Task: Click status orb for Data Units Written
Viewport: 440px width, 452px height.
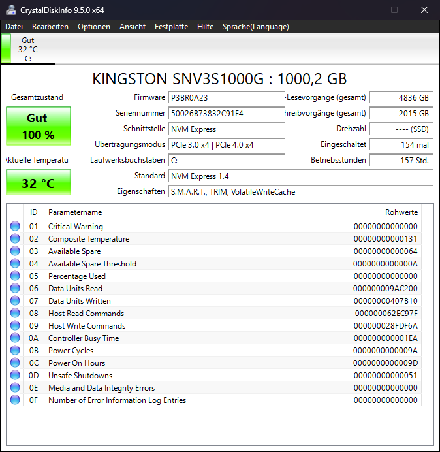Action: [x=15, y=300]
